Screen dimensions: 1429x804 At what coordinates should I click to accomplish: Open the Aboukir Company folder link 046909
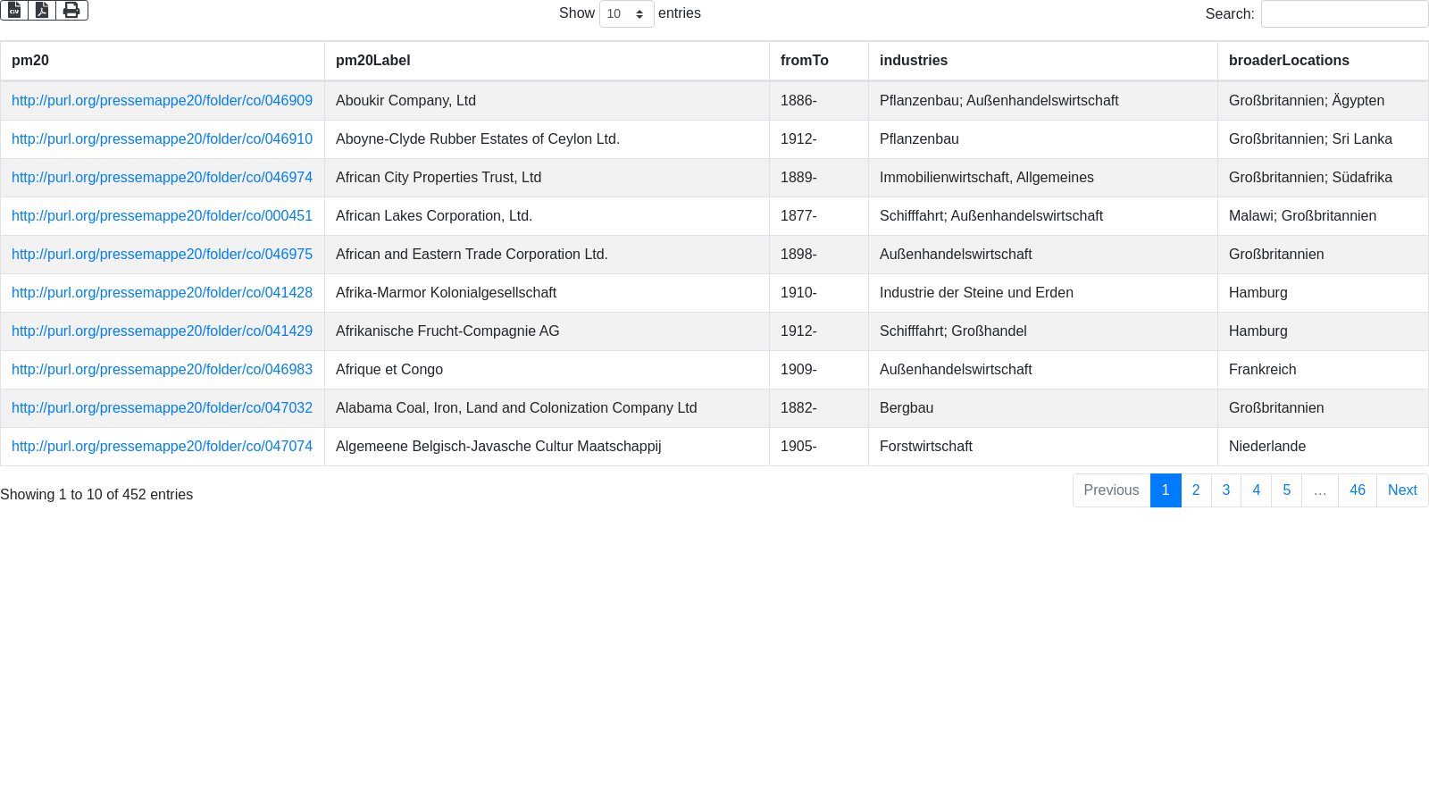tap(162, 101)
